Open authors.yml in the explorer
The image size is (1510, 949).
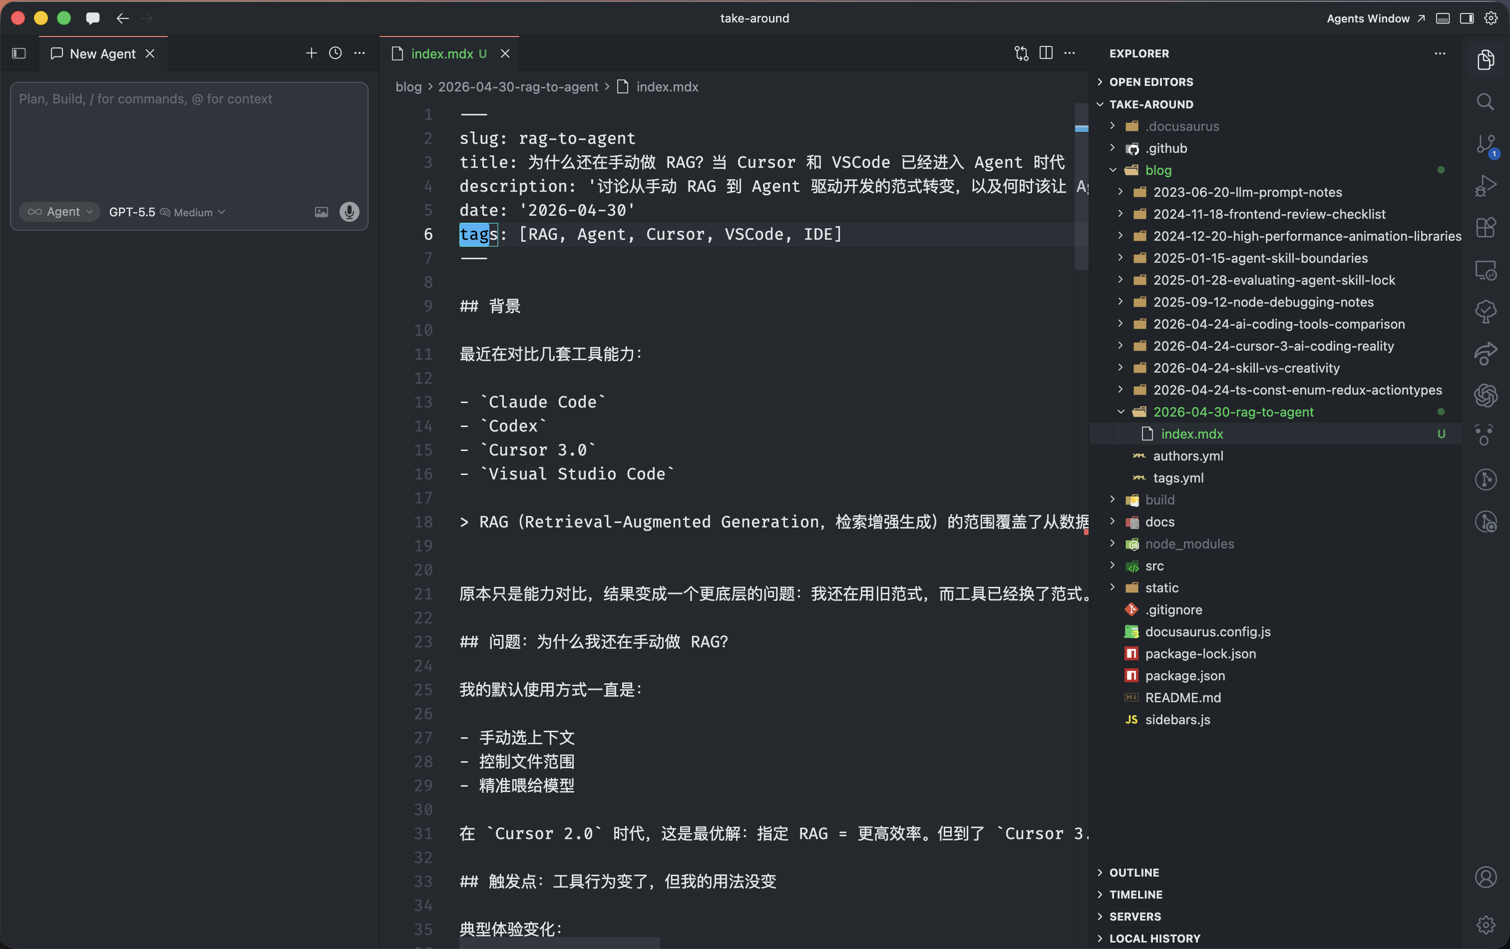1276,456
